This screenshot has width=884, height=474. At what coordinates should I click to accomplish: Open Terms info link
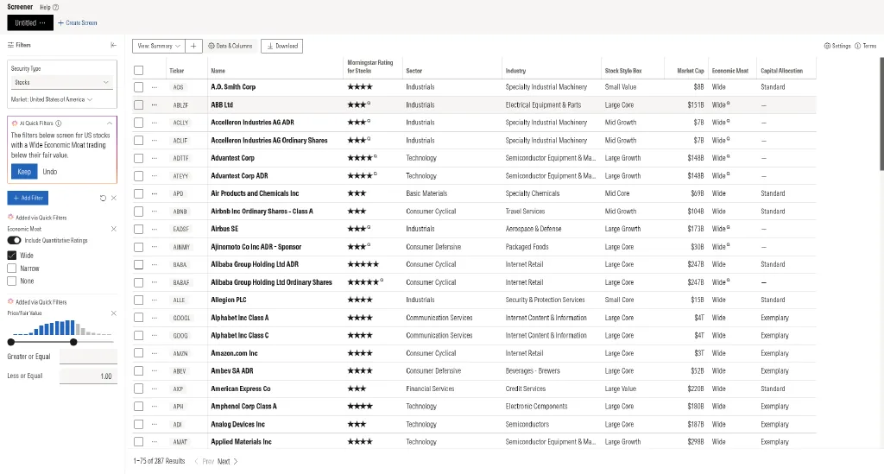[865, 47]
